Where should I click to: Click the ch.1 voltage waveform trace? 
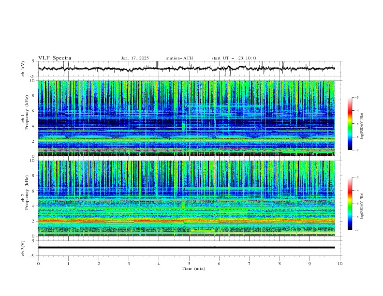pos(186,68)
